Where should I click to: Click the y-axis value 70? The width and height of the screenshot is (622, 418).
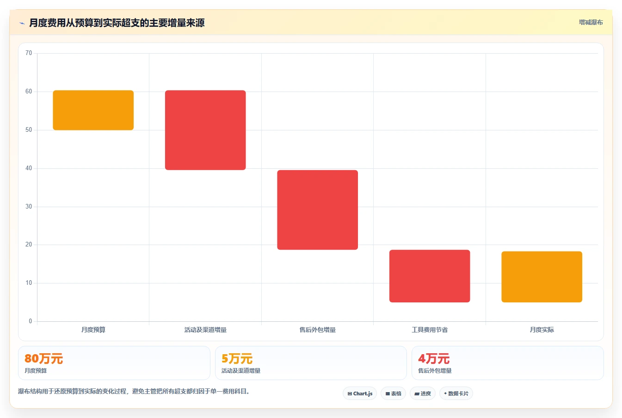click(29, 53)
